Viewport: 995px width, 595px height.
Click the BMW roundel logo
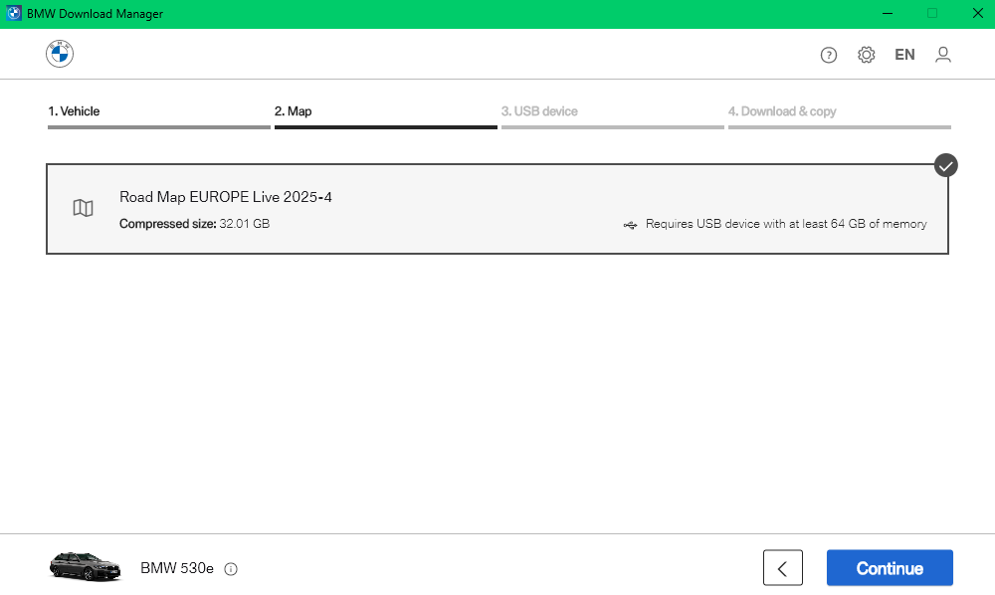coord(60,54)
